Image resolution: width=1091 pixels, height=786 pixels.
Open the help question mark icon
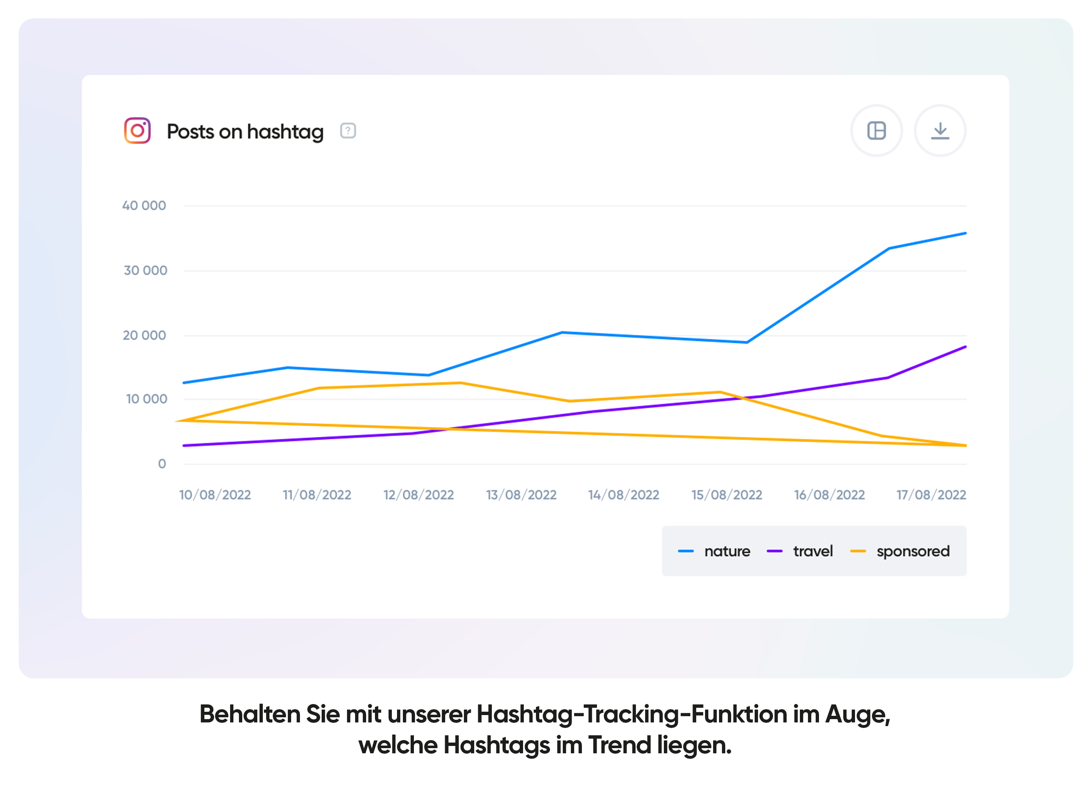348,131
